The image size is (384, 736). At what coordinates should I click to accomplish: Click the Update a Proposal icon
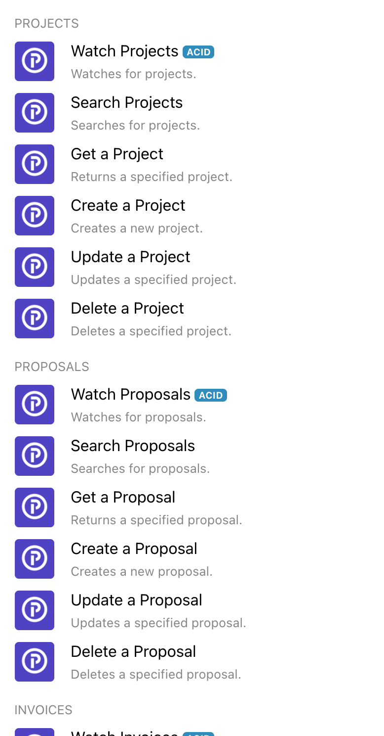pos(35,610)
